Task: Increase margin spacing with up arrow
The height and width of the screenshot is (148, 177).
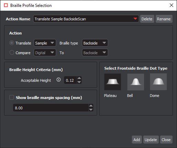Action: point(91,106)
